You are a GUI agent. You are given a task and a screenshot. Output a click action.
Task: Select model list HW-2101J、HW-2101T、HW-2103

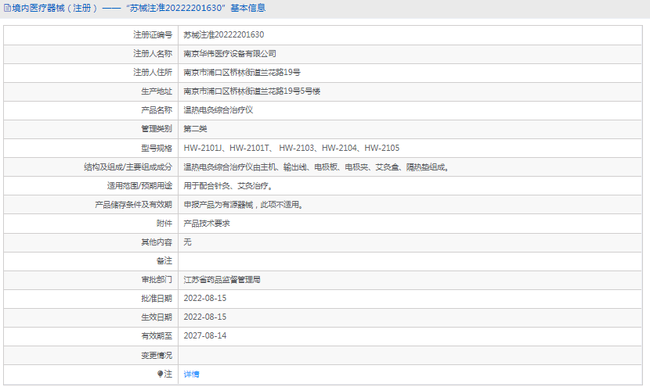pos(291,148)
